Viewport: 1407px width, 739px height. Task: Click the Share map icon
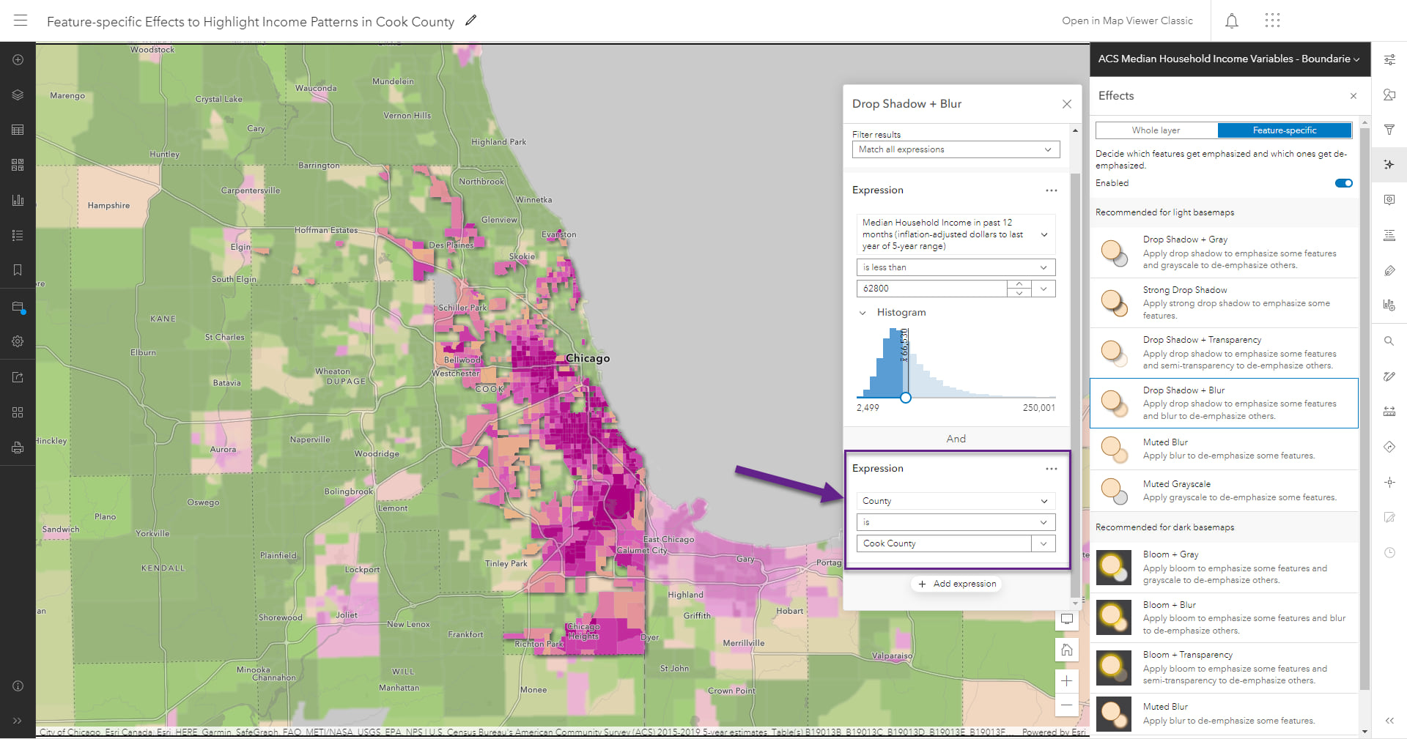coord(18,377)
